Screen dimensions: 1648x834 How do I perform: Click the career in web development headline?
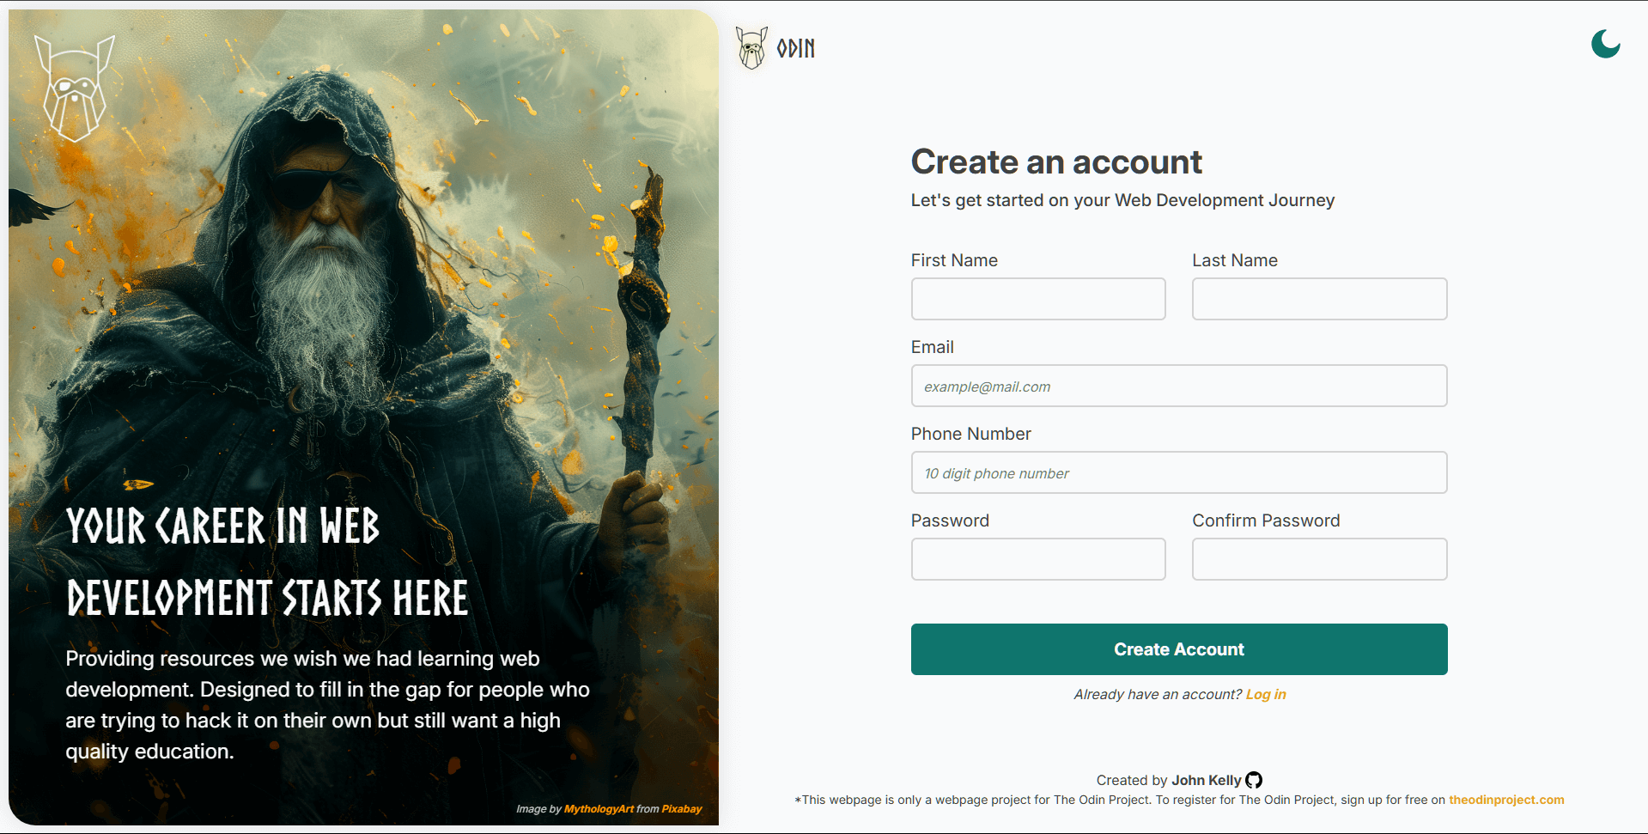point(267,563)
